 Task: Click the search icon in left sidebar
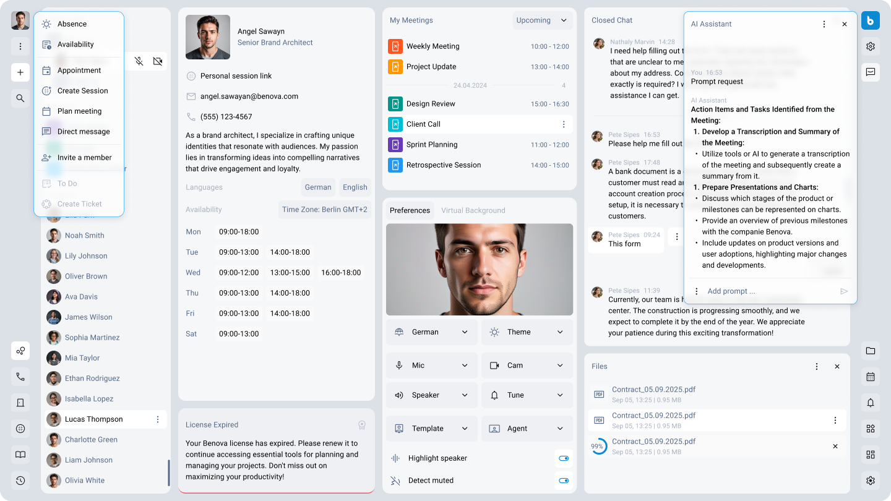coord(20,98)
